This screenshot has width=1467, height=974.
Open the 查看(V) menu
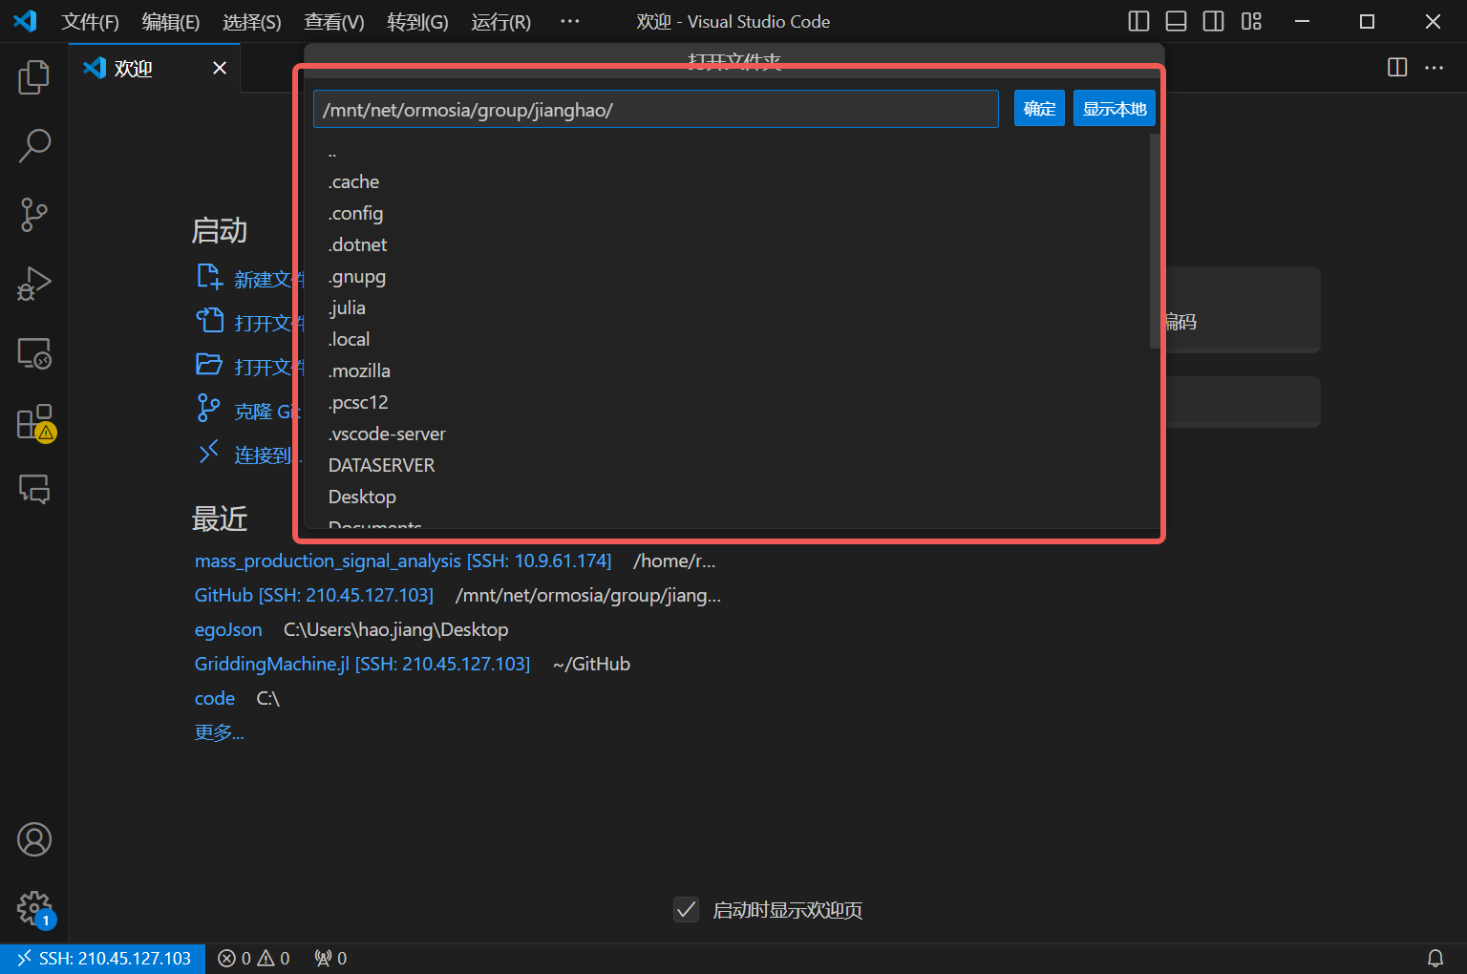pos(333,22)
